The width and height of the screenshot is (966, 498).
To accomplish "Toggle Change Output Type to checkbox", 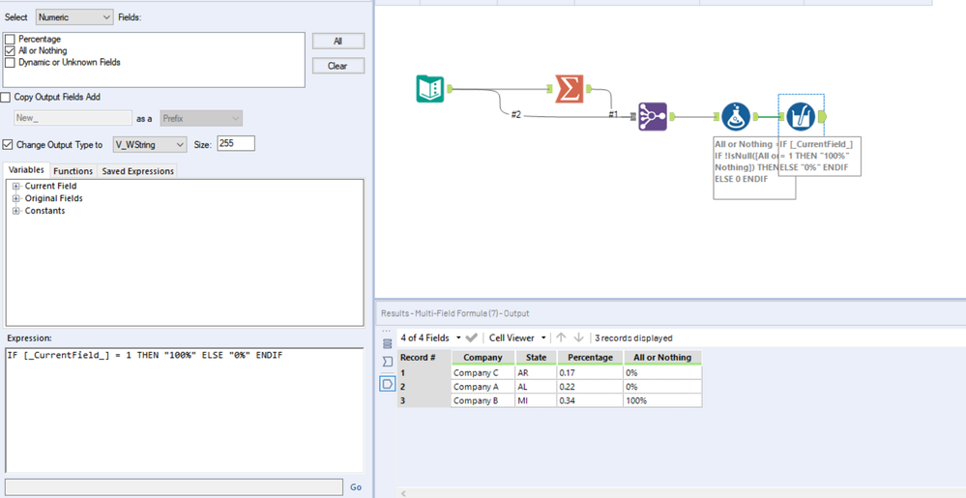I will click(x=8, y=144).
